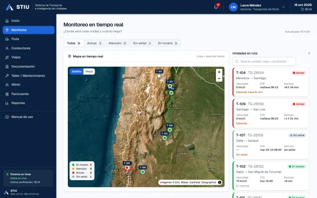Click the T-107 gray map marker
The image size is (317, 198).
[x=159, y=76]
